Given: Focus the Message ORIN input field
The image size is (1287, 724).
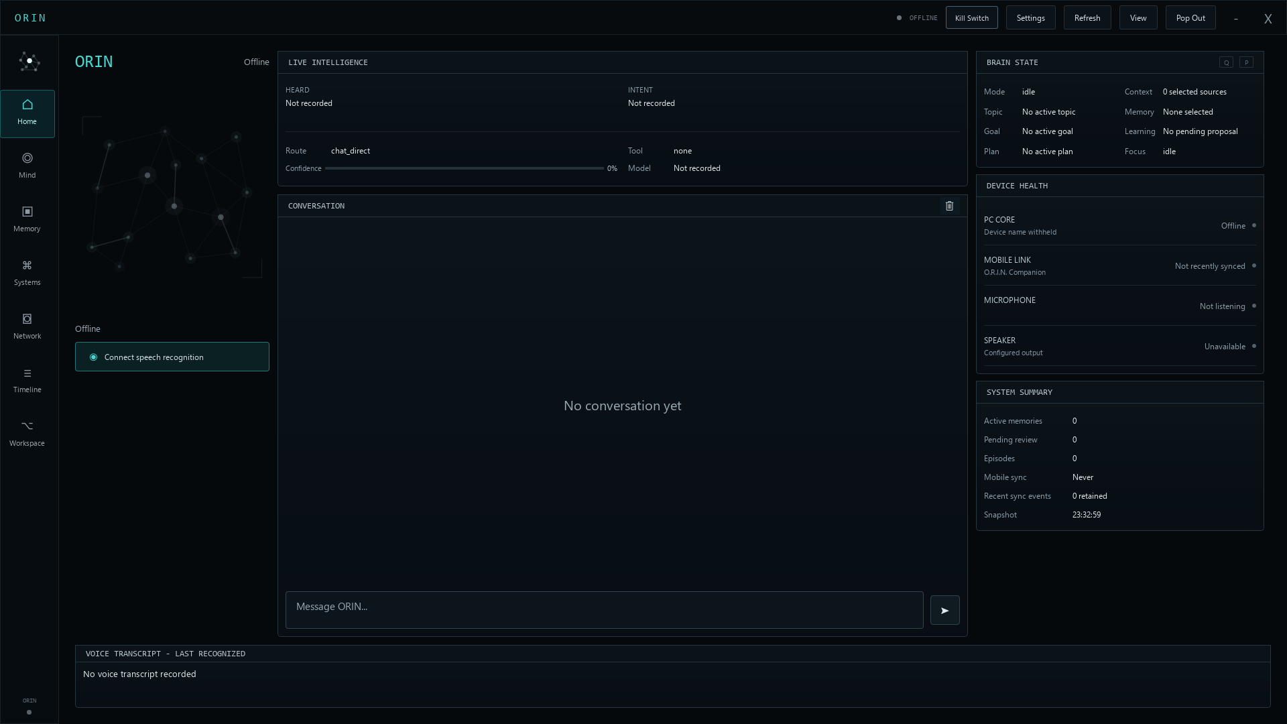Looking at the screenshot, I should pos(605,610).
